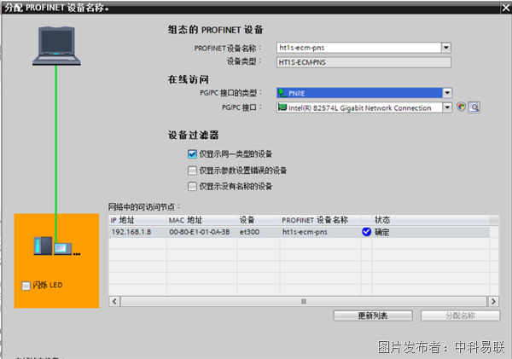The height and width of the screenshot is (359, 512).
Task: Select the 192.168.1.8 device row
Action: 299,232
